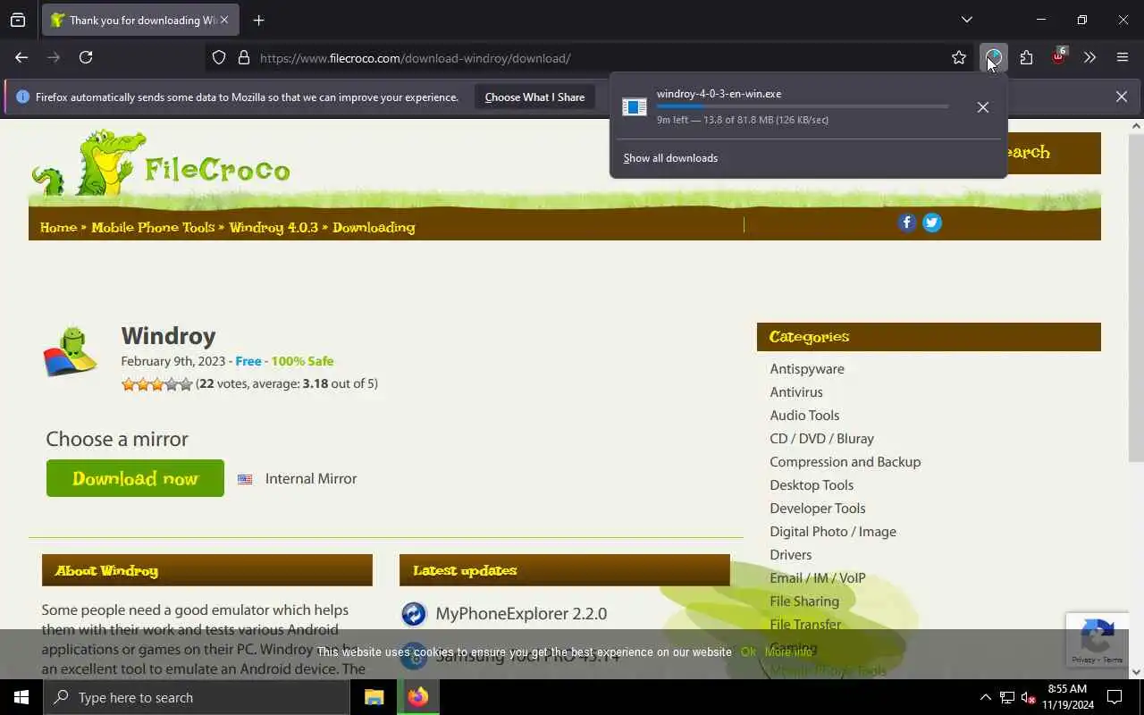Viewport: 1144px width, 715px height.
Task: Open the FileCroco Facebook icon
Action: coord(907,223)
